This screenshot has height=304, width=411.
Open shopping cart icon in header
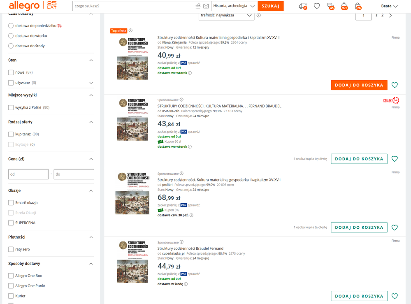tap(358, 6)
